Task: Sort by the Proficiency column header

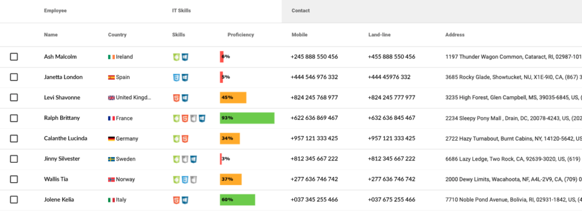Action: [x=241, y=35]
